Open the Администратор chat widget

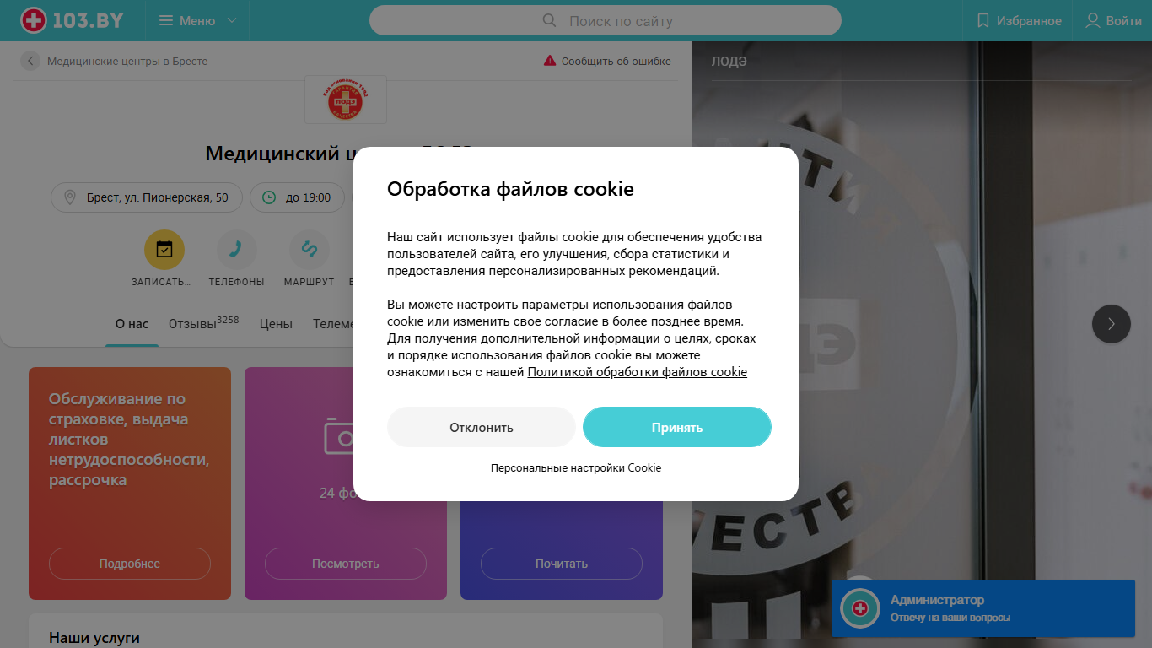pos(983,608)
